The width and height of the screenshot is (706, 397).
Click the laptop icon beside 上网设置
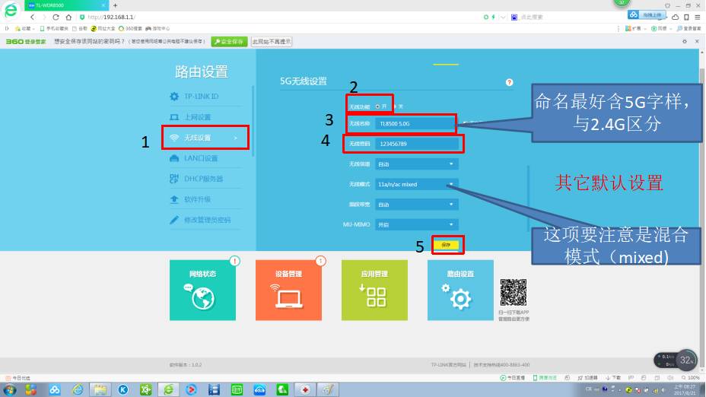pyautogui.click(x=174, y=117)
